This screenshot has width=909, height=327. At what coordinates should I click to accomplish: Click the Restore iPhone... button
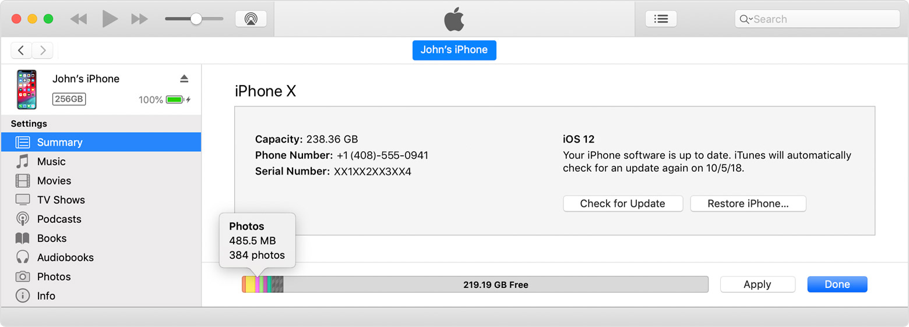[748, 204]
